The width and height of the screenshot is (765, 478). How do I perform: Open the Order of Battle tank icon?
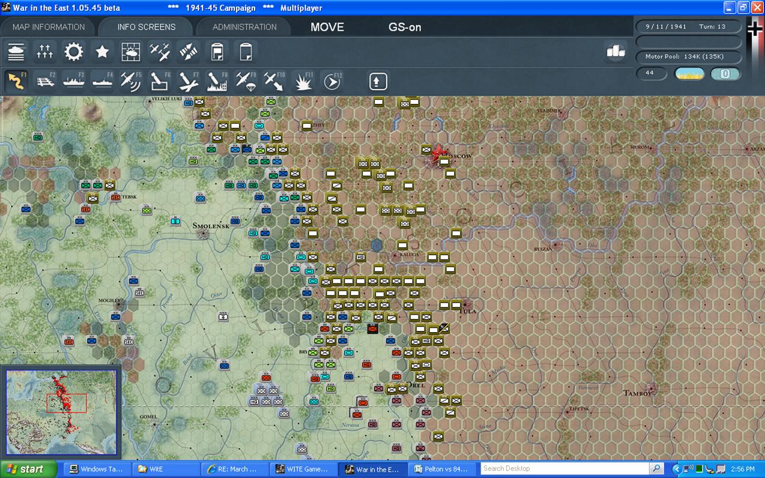16,52
